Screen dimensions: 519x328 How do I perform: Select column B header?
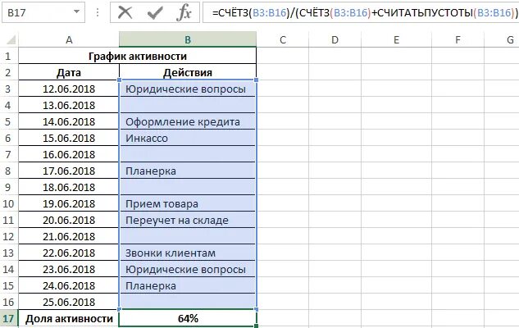tap(188, 39)
